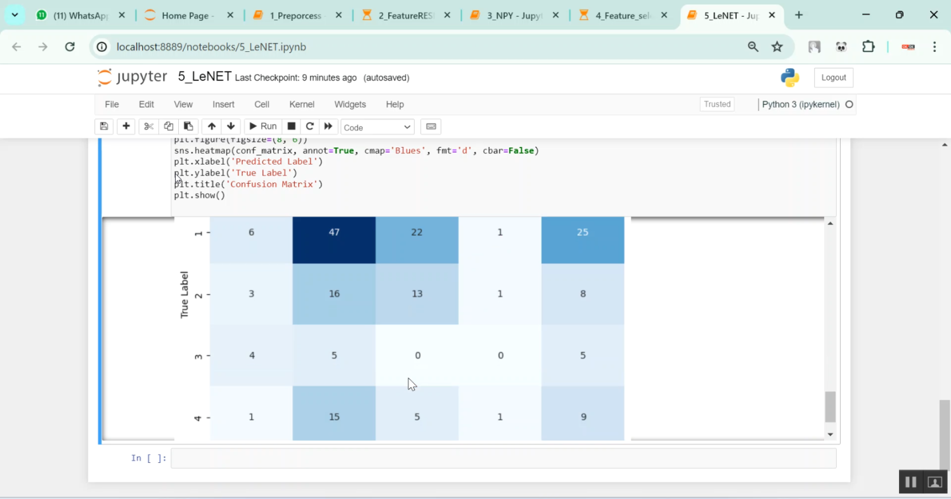Expand the Code cell type dropdown
This screenshot has width=951, height=499.
point(377,127)
